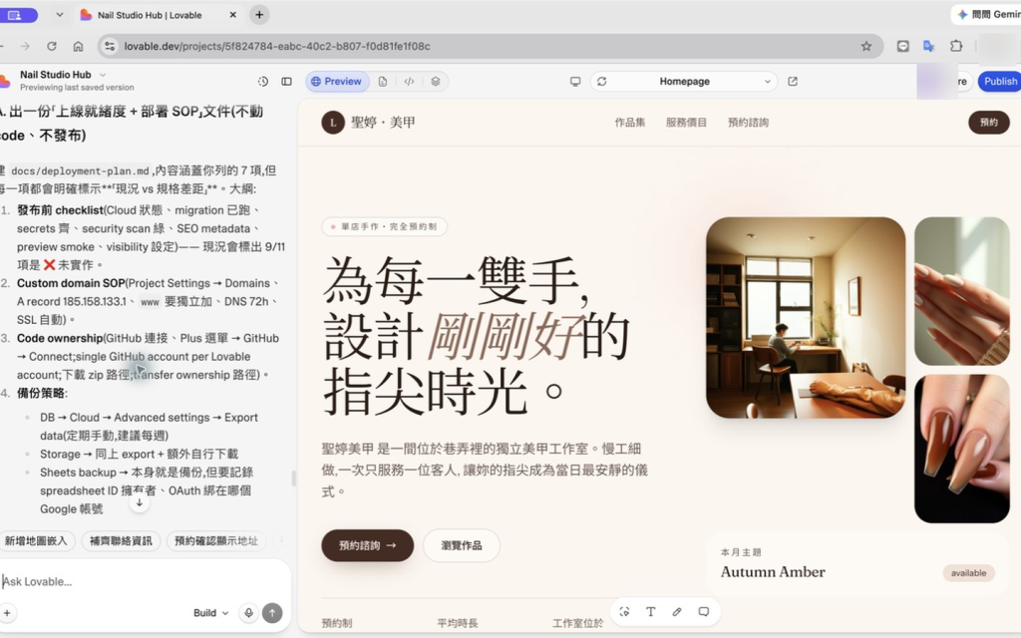Click the Google Translate extension icon
The width and height of the screenshot is (1021, 638).
[929, 46]
